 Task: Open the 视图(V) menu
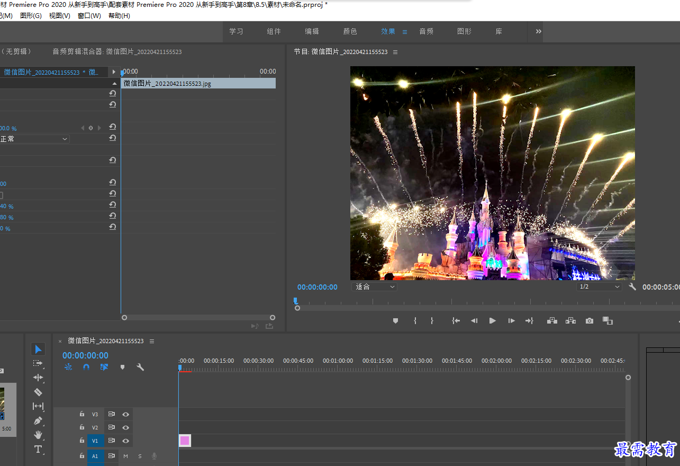[x=60, y=16]
